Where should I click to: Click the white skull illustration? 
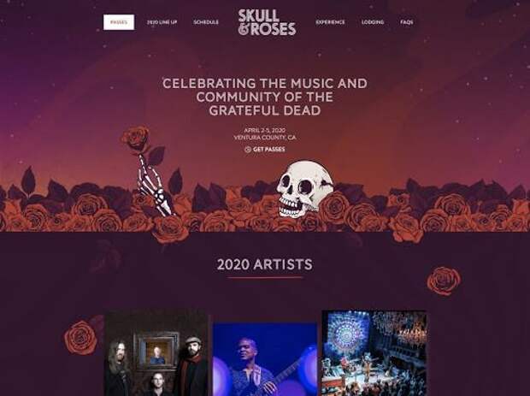(x=305, y=188)
